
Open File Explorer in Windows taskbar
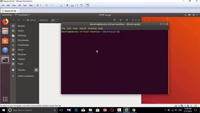pos(90,110)
